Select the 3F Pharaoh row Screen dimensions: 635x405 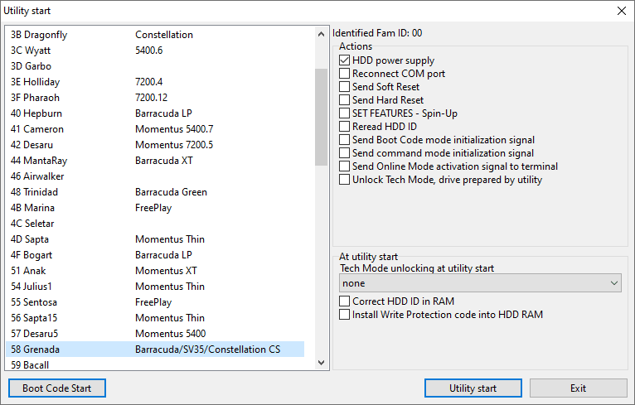click(x=155, y=98)
